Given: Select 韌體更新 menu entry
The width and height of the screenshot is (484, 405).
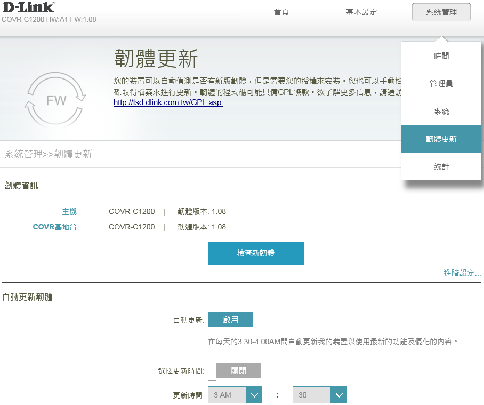Looking at the screenshot, I should click(x=441, y=139).
